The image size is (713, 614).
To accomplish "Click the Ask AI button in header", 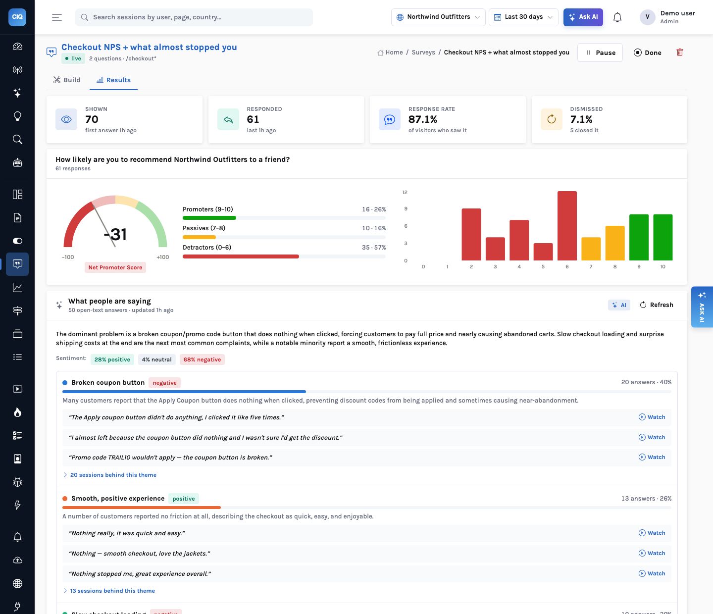I will (x=583, y=17).
